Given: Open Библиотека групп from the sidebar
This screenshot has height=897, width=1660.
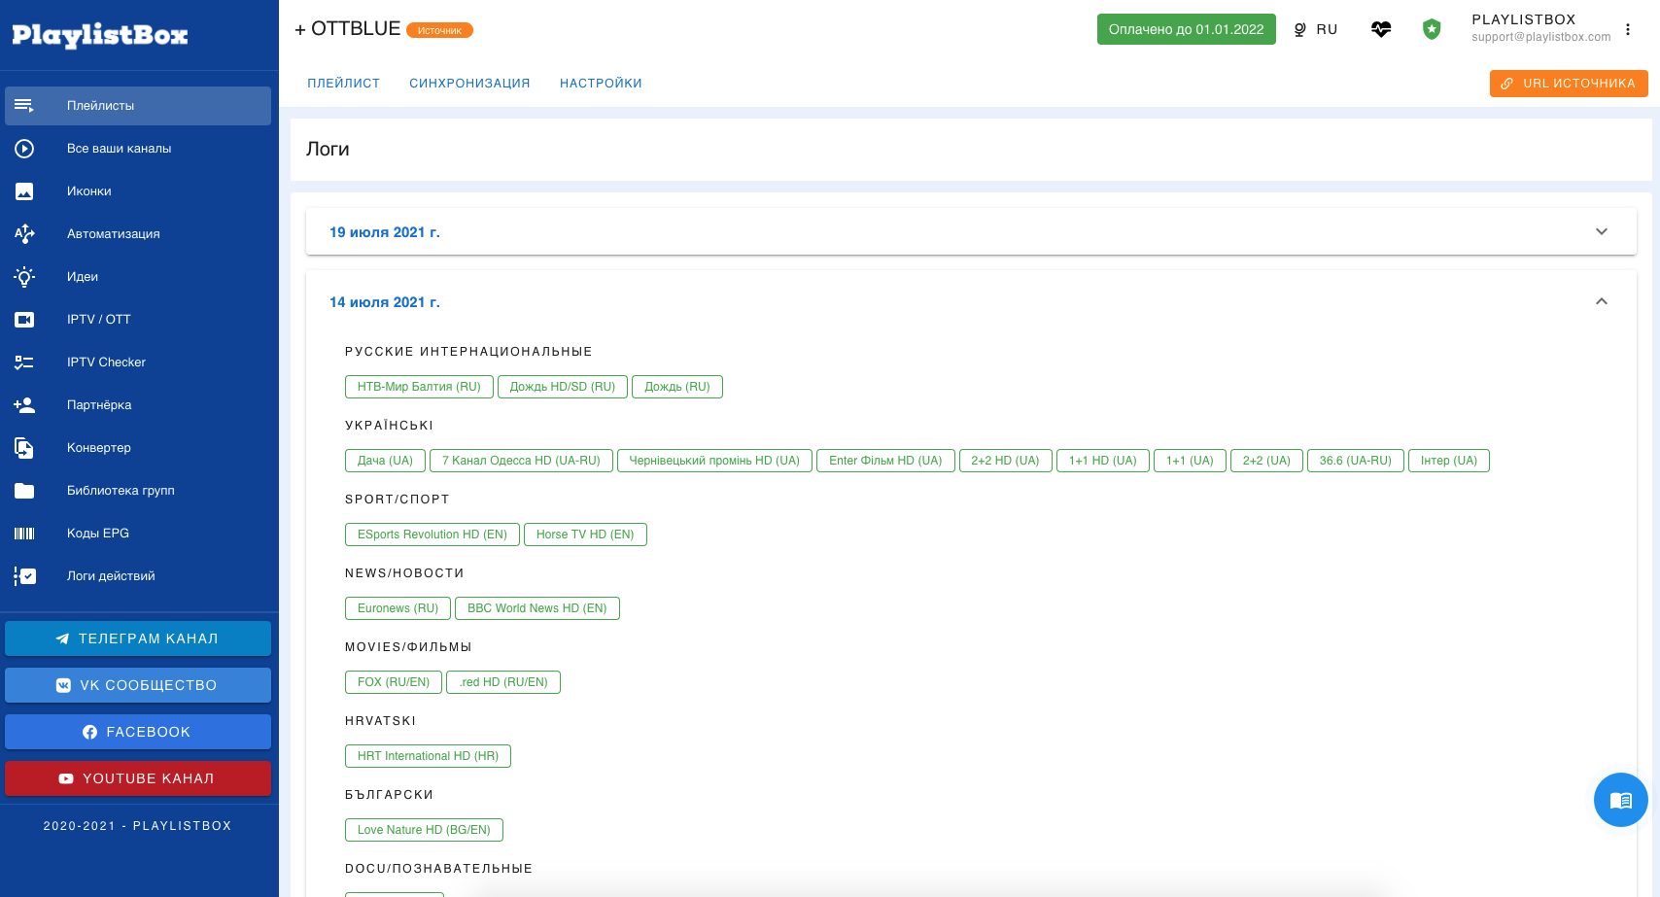Looking at the screenshot, I should coord(138,491).
